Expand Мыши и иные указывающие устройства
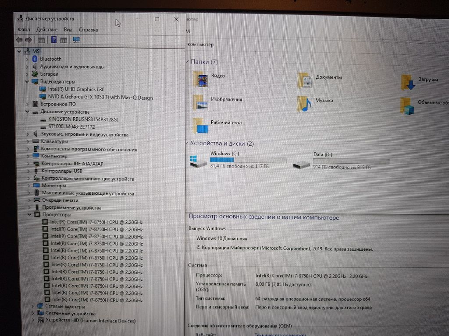Screen dimensions: 449x336 click(29, 193)
